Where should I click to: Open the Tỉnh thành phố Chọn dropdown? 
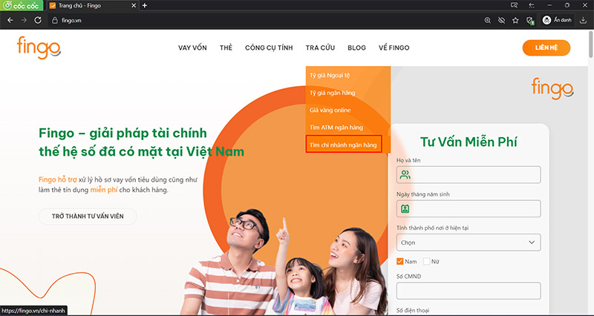point(469,243)
